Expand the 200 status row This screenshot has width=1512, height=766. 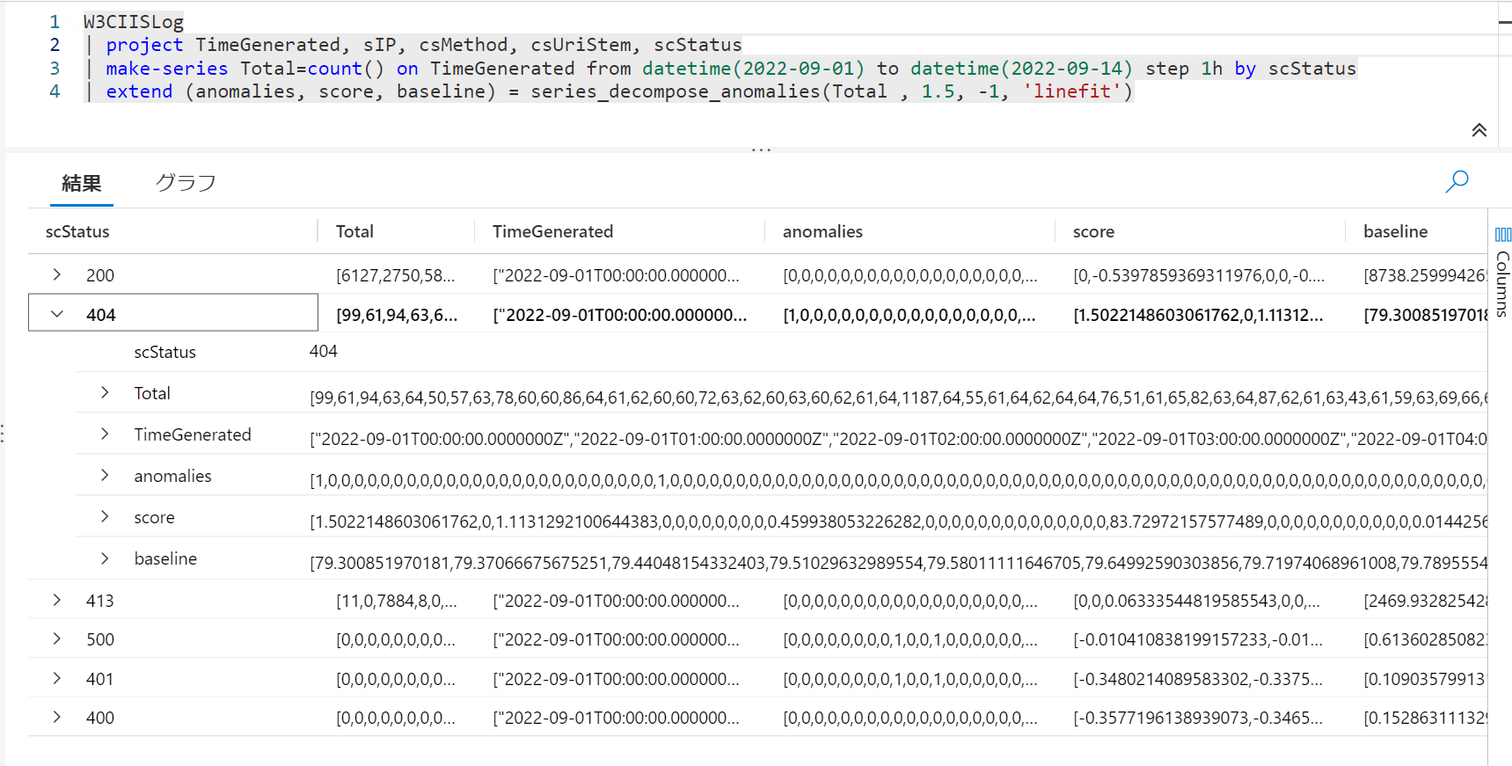click(x=57, y=274)
